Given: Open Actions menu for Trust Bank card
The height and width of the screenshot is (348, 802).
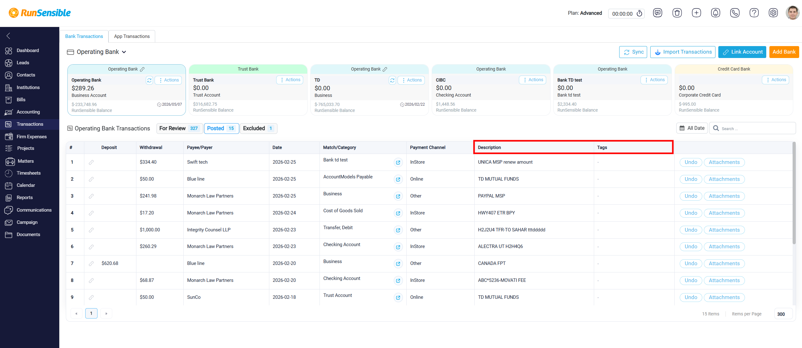Looking at the screenshot, I should [x=290, y=80].
